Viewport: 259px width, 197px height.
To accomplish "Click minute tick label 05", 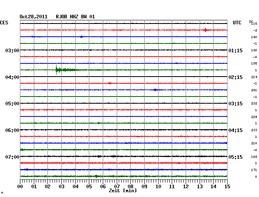I will (89, 187).
